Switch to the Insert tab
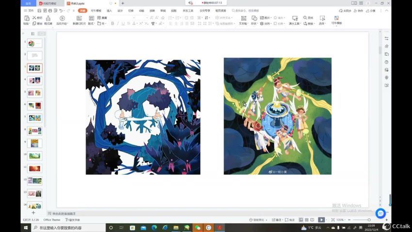The height and width of the screenshot is (232, 412). pos(110,11)
